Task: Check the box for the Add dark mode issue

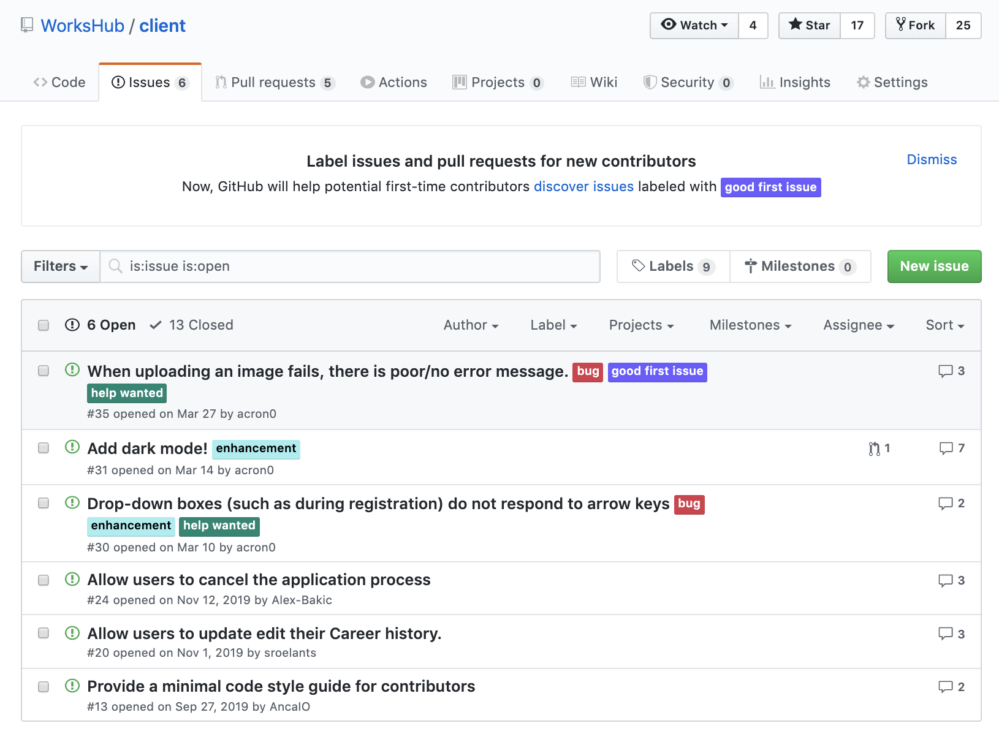Action: point(44,448)
